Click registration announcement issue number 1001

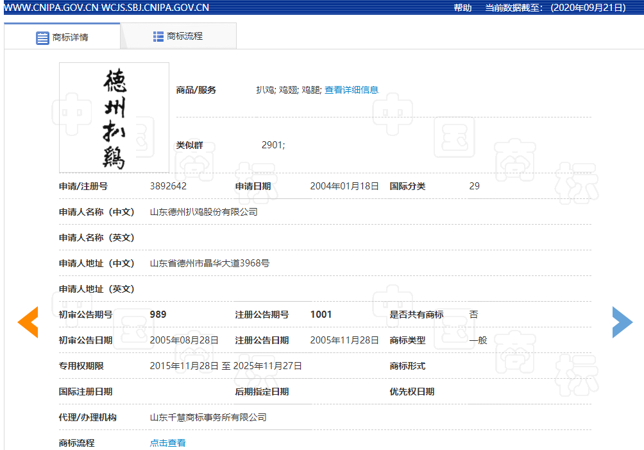point(321,315)
